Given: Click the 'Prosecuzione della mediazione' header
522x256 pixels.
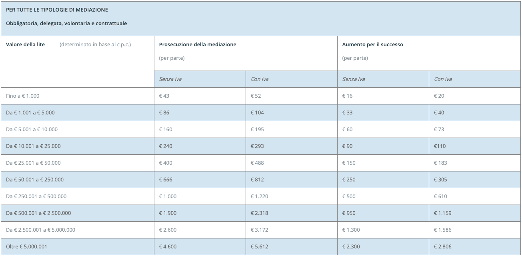Looking at the screenshot, I should pos(198,45).
